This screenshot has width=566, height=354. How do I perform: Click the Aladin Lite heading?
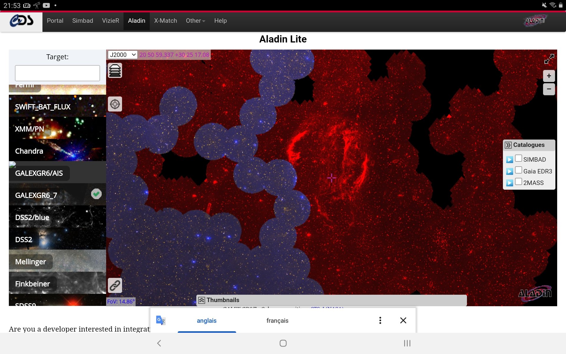[283, 39]
